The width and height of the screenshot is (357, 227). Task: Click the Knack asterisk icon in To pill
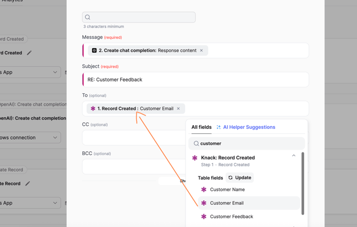click(93, 109)
